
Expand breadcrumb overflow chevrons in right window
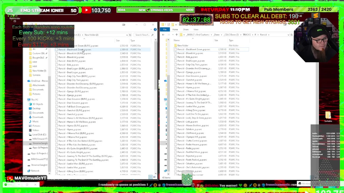coord(184,35)
